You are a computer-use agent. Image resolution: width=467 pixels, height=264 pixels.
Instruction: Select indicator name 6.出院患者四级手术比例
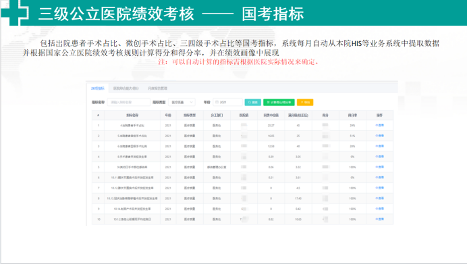tap(132, 147)
